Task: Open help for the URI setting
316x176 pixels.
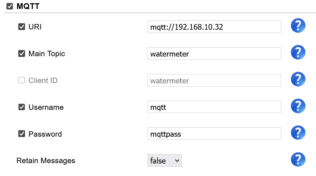Action: 298,25
